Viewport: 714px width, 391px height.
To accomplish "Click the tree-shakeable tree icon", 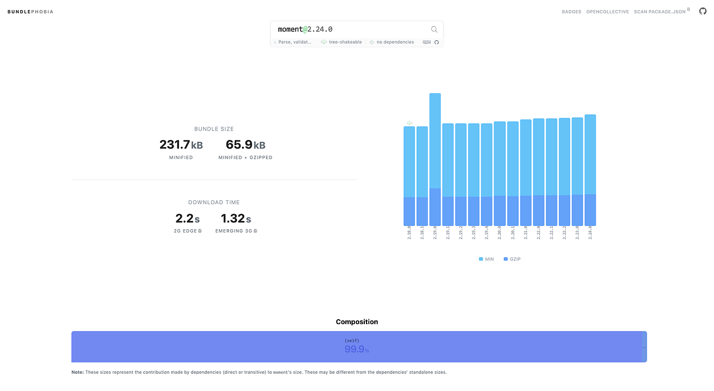I will pos(324,42).
